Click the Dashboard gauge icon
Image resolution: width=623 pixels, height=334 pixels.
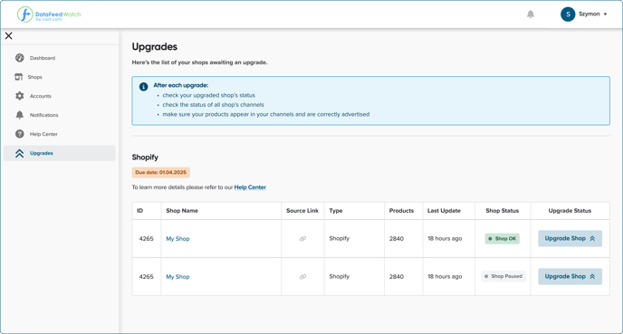click(x=20, y=58)
